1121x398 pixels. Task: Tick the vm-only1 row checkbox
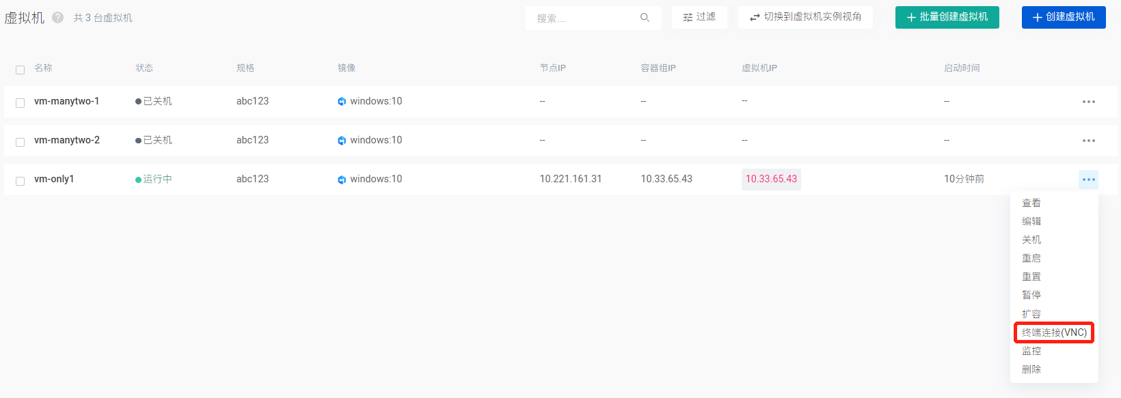tap(20, 181)
